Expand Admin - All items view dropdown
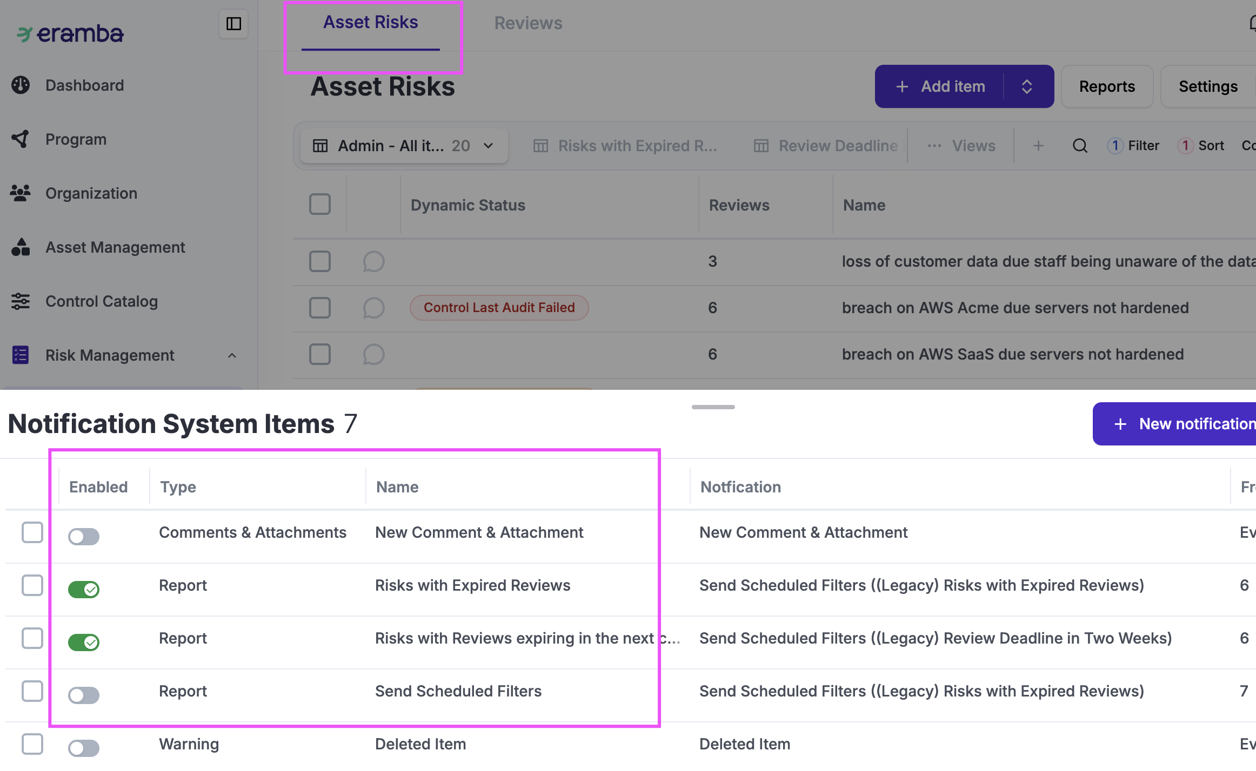 click(488, 146)
